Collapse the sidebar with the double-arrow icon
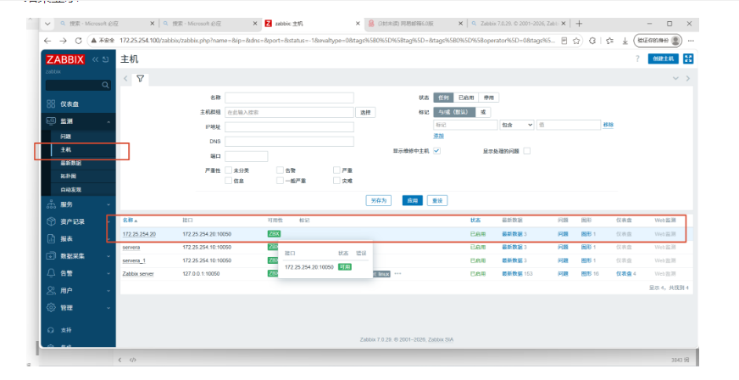Screen dimensions: 739x380 [x=95, y=59]
